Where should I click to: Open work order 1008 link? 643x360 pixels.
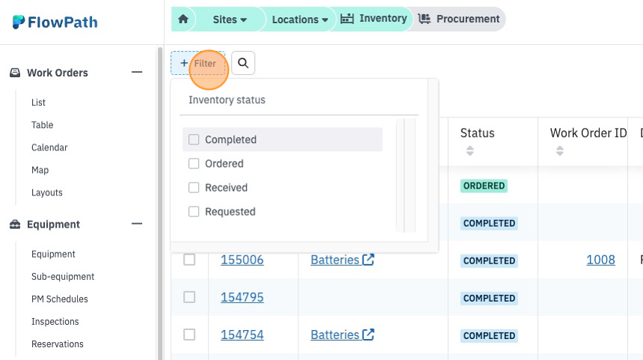[601, 260]
